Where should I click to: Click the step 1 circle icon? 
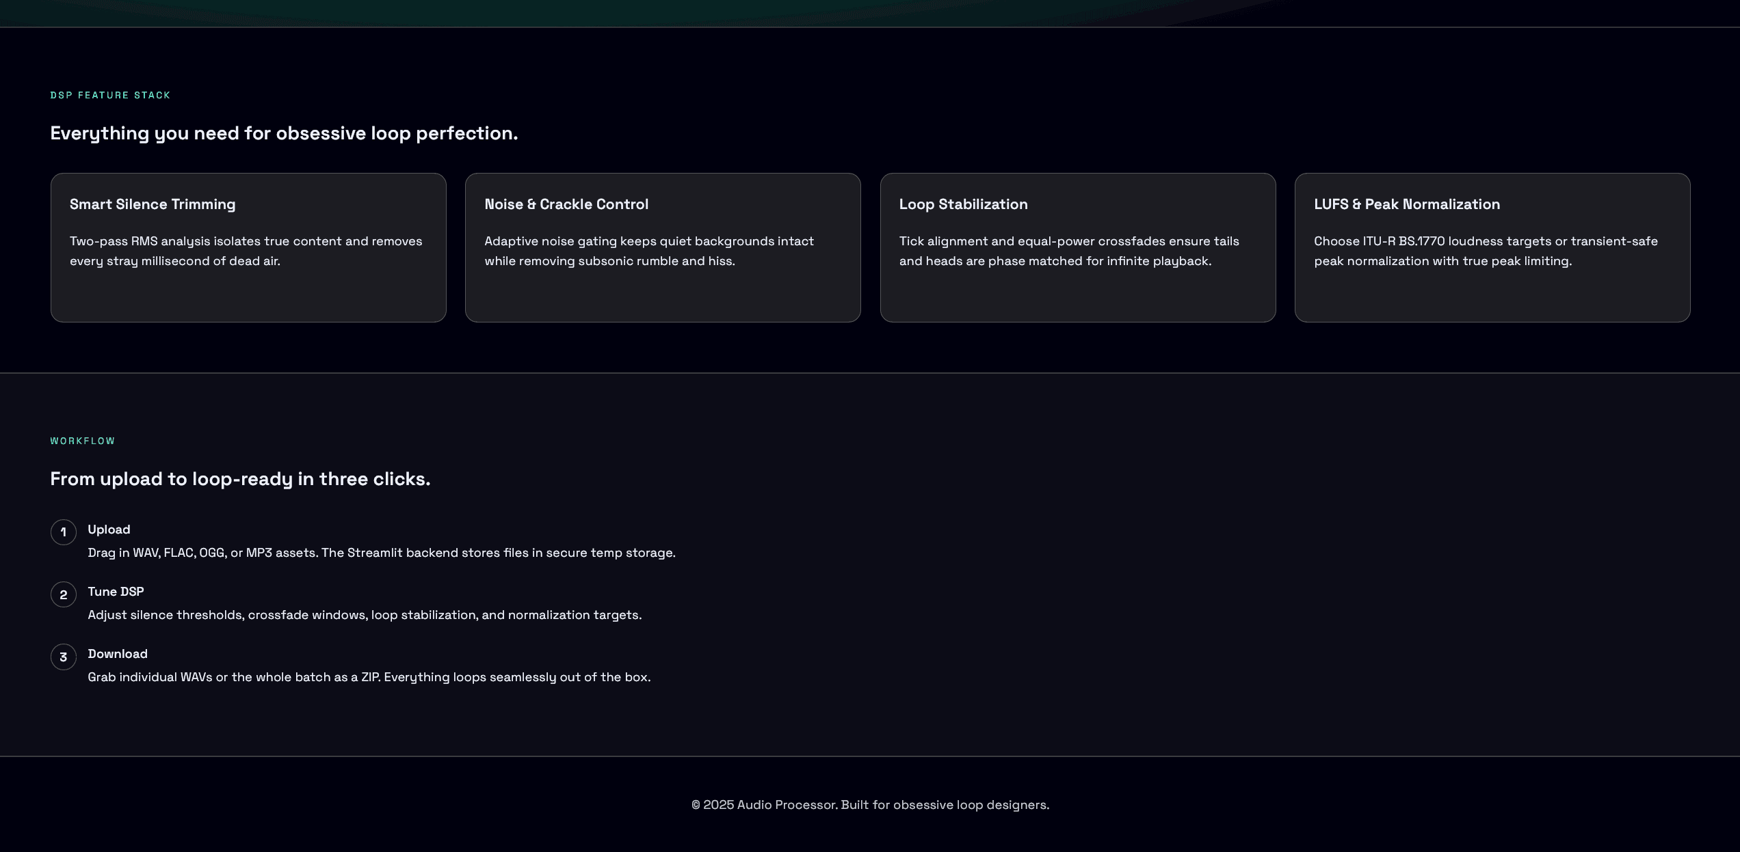(x=63, y=532)
